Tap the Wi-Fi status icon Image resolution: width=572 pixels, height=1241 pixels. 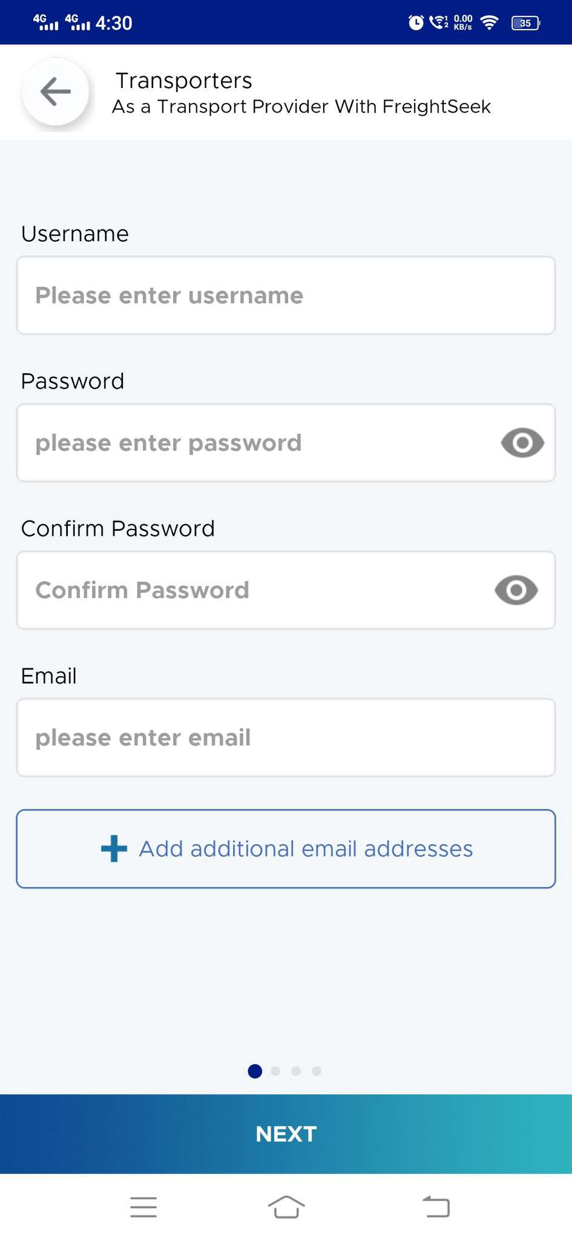coord(489,23)
